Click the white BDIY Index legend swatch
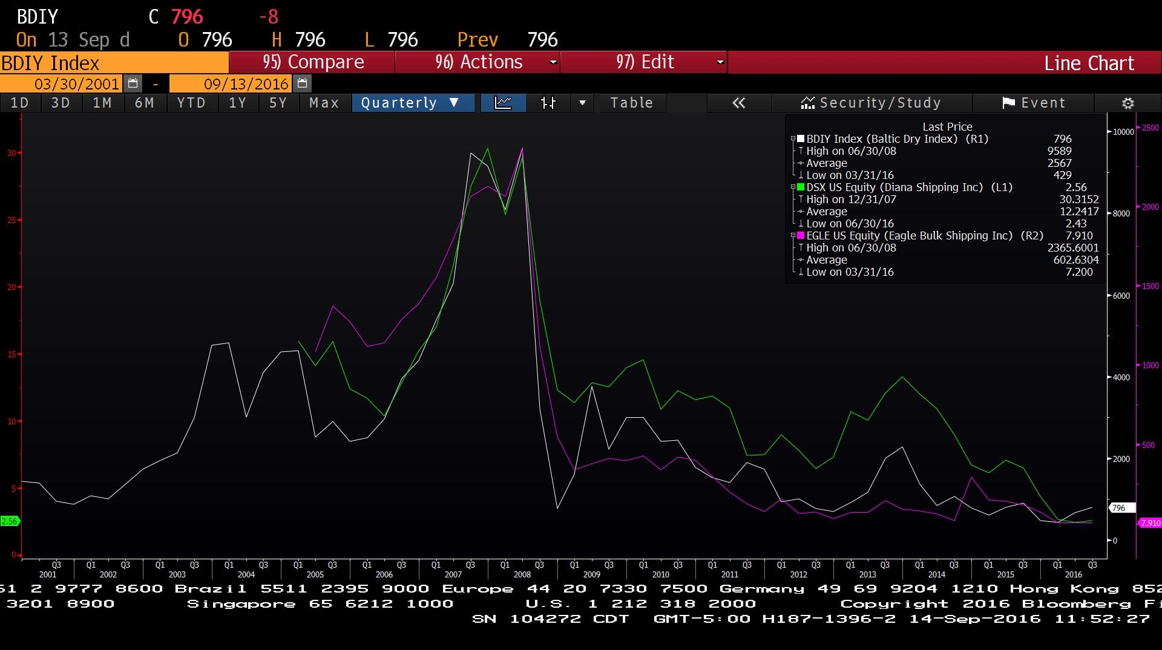Image resolution: width=1162 pixels, height=650 pixels. [801, 139]
